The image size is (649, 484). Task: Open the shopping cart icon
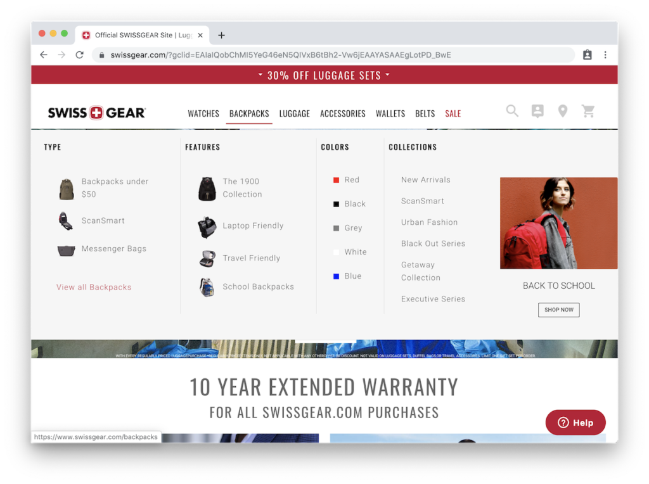588,111
